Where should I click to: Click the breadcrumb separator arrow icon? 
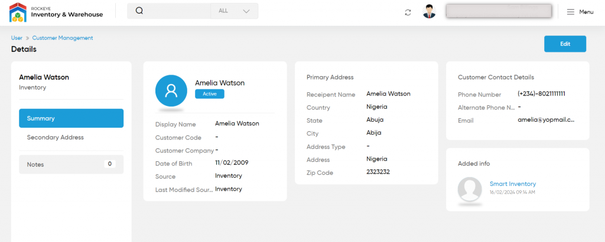click(27, 38)
